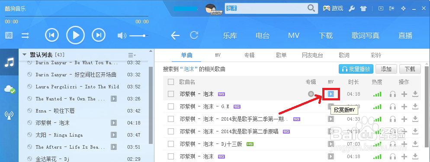Adjust the volume slider
This screenshot has height=162, width=430.
tap(139, 36)
